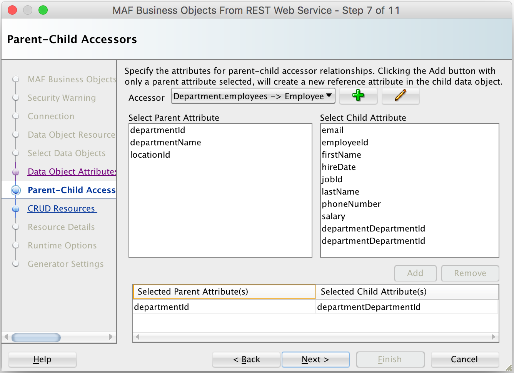Click sidebar scrollbar right arrow
Screen dimensions: 514x373
point(111,337)
